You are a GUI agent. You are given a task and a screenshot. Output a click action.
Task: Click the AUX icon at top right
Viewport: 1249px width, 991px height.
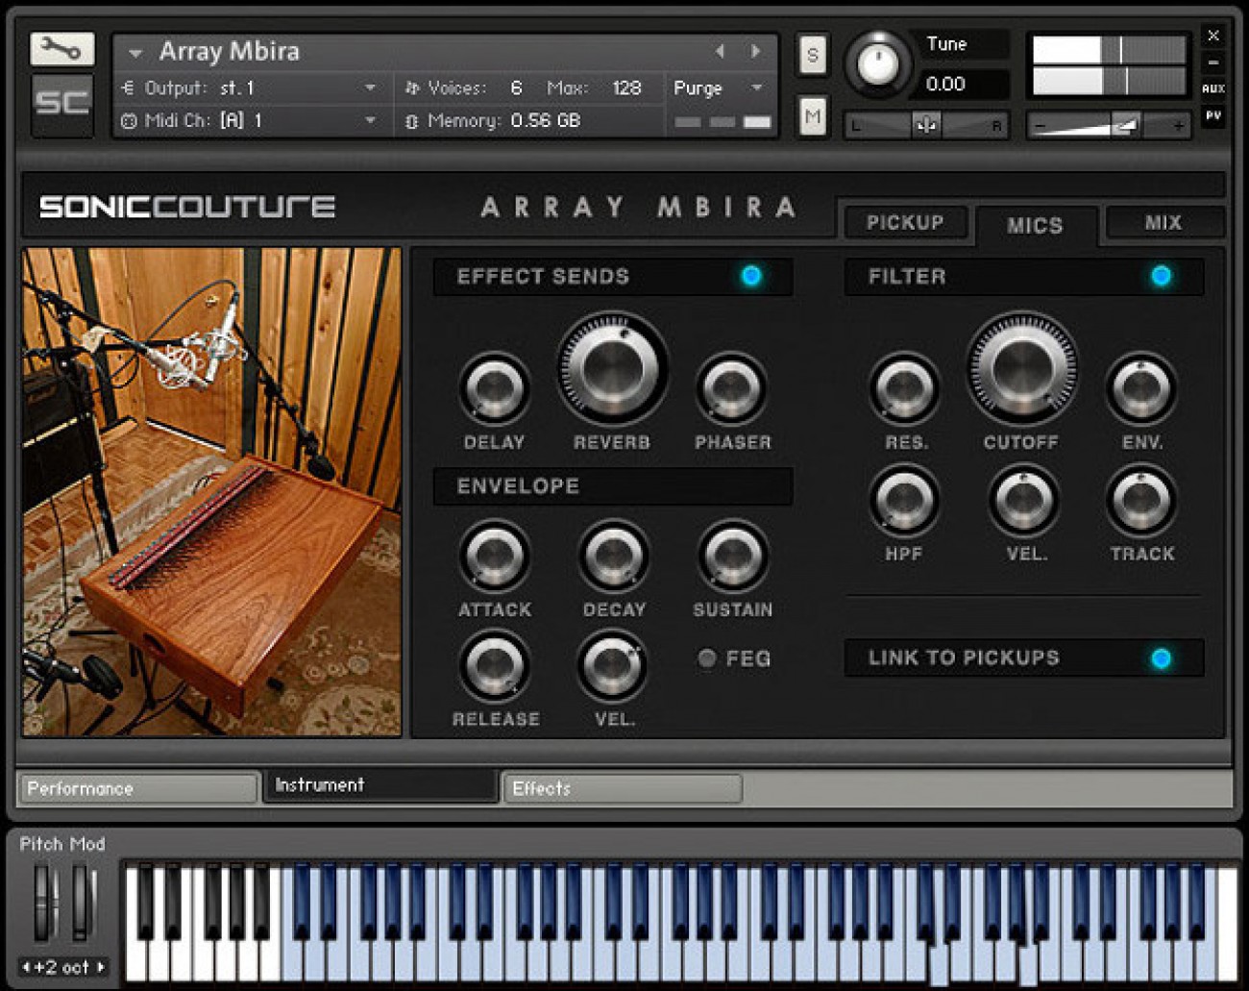(1215, 87)
